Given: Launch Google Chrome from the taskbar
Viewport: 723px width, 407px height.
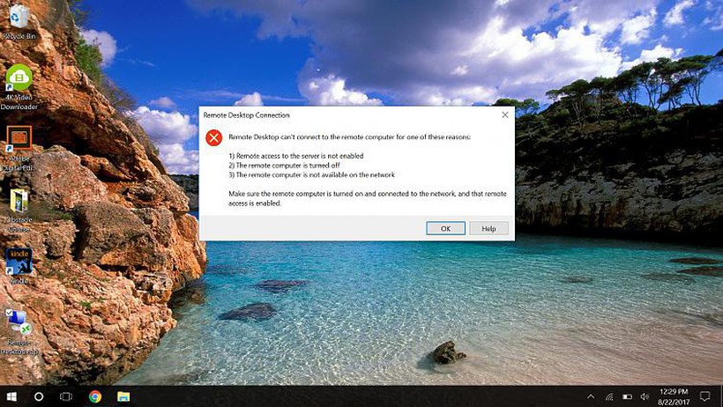Looking at the screenshot, I should point(95,396).
